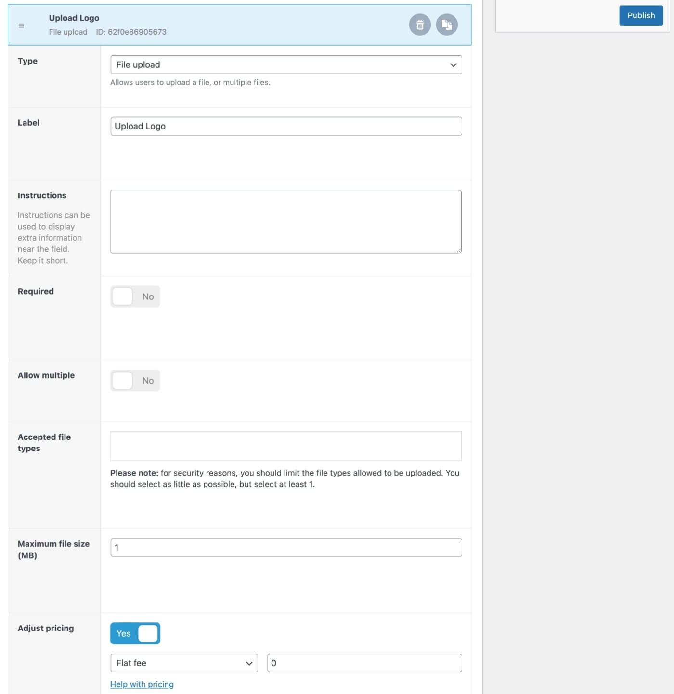
Task: Click the Upload Logo header title
Action: (74, 18)
